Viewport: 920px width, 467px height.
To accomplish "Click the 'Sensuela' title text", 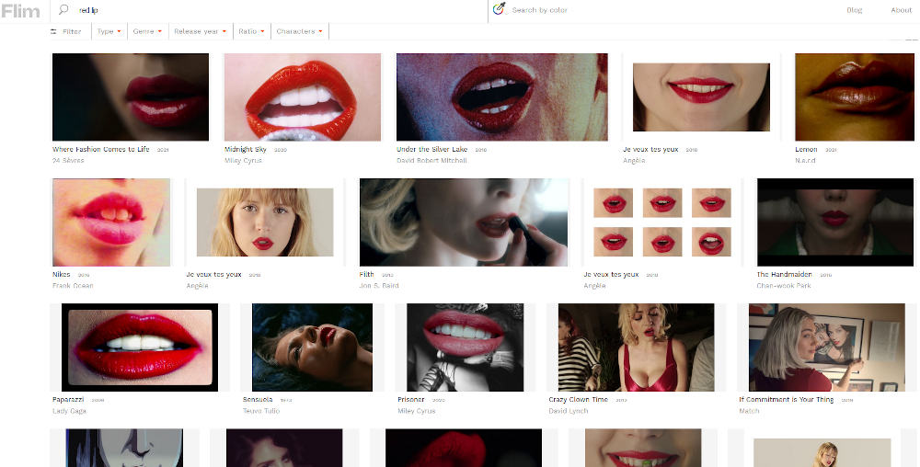I will [258, 400].
